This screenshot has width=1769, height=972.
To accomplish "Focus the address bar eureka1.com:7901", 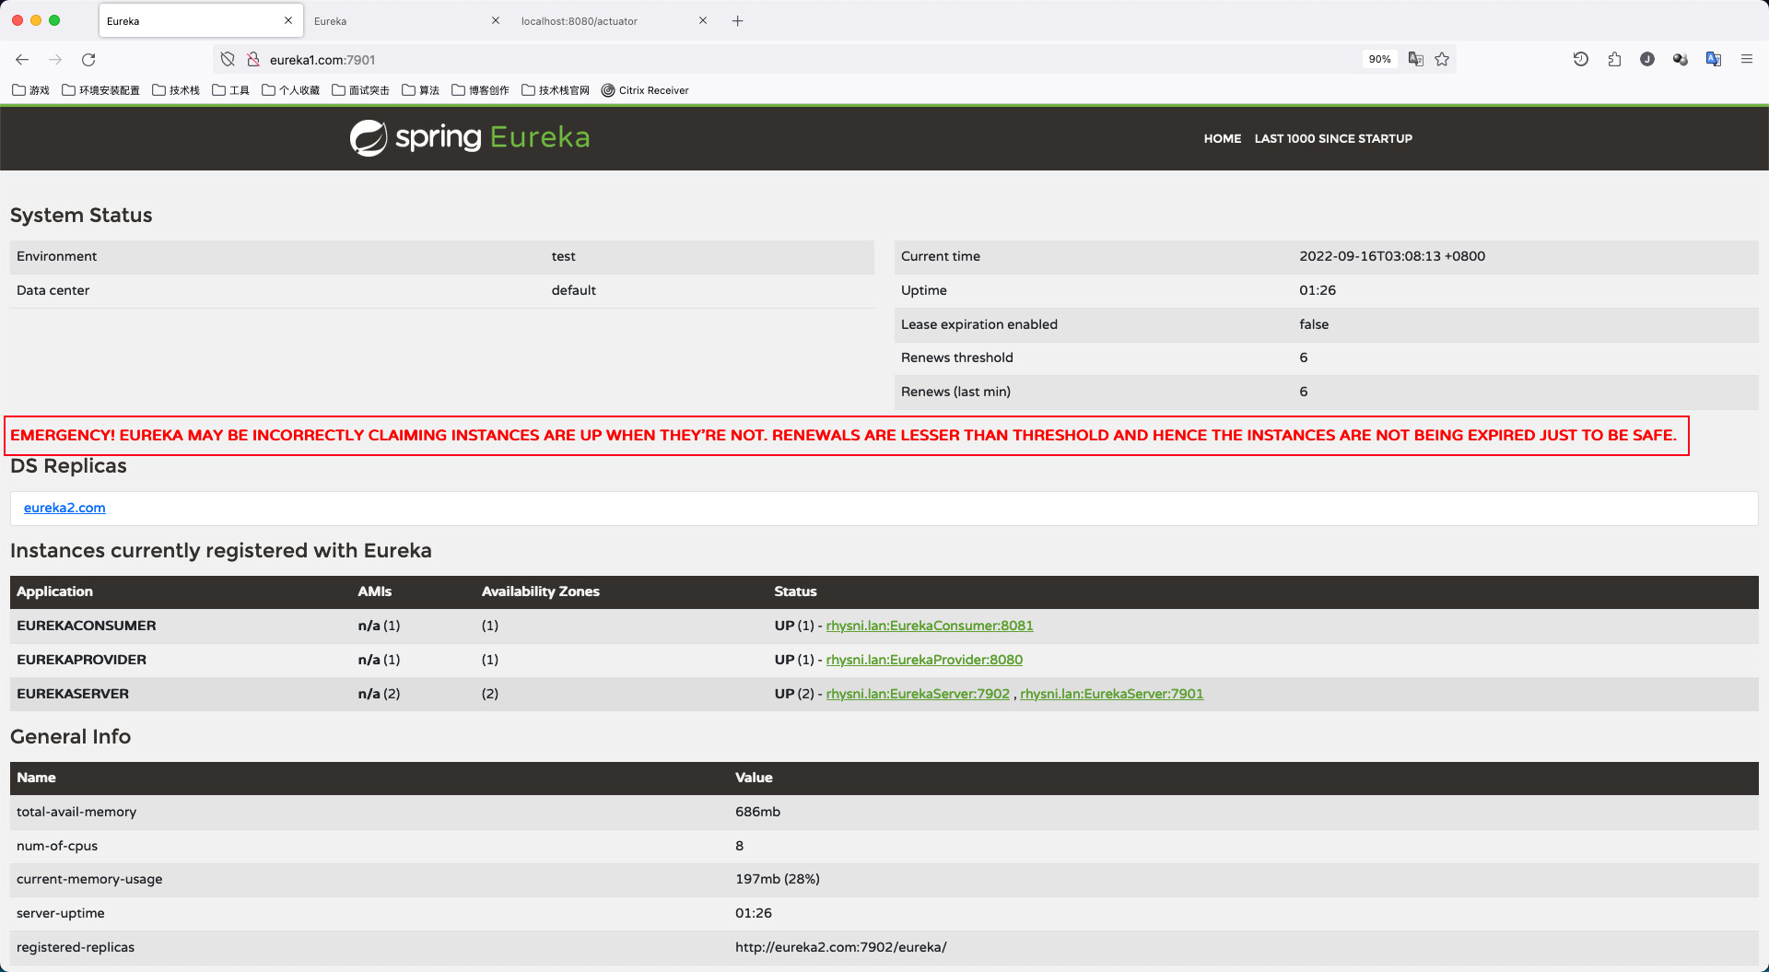I will point(811,59).
